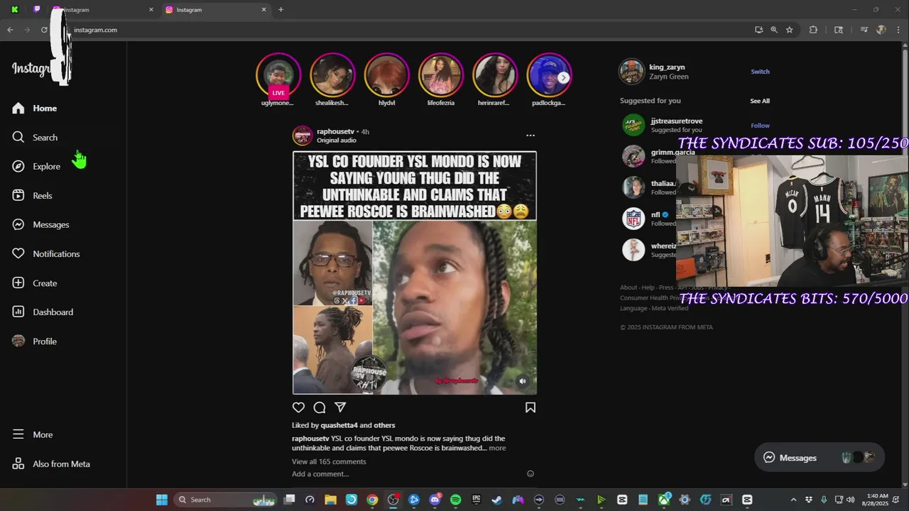Expand the More menu in sidebar
909x511 pixels.
(33, 434)
